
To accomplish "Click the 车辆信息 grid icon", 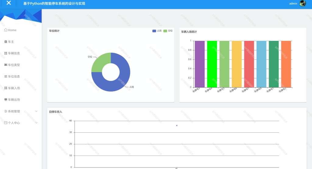I will (6, 53).
